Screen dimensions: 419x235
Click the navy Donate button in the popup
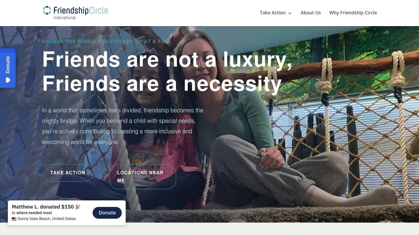click(x=107, y=213)
